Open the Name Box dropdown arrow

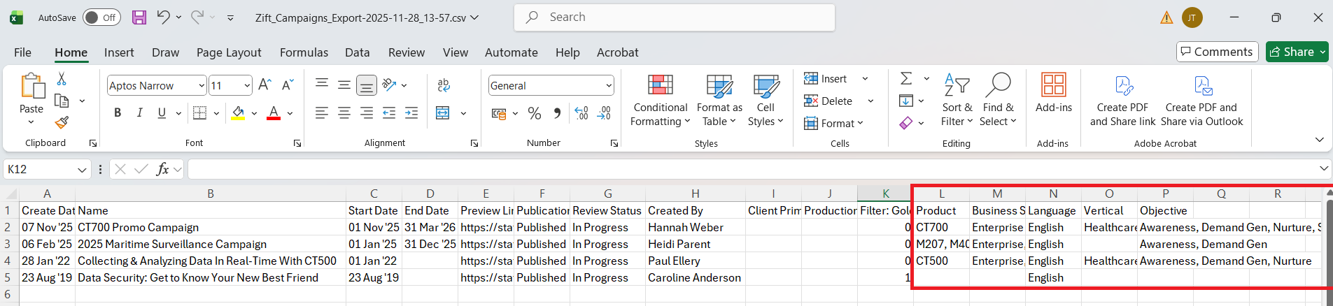82,170
